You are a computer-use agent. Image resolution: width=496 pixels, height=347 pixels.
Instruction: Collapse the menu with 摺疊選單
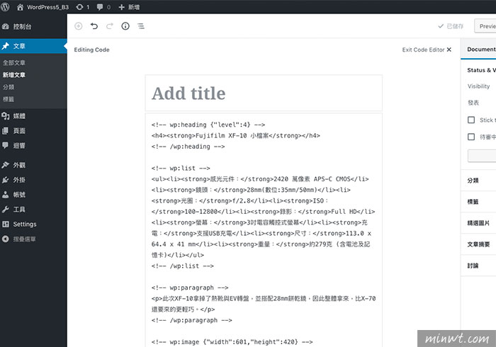[x=33, y=239]
